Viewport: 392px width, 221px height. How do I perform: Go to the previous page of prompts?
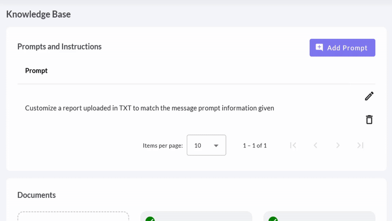[316, 145]
